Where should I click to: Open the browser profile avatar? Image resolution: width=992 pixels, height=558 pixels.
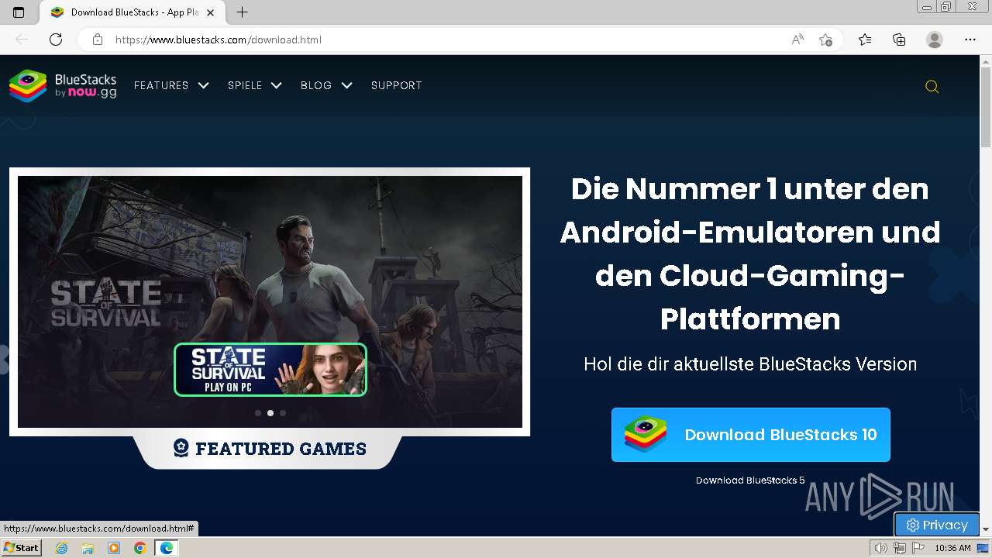[935, 40]
